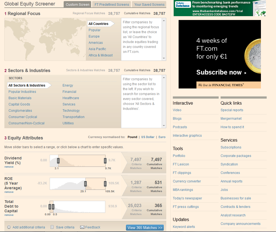Filter by Utilities sector

(68, 123)
